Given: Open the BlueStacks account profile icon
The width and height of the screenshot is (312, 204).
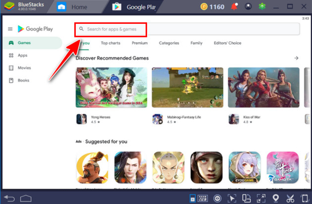Looking at the screenshot, I should coord(248,7).
